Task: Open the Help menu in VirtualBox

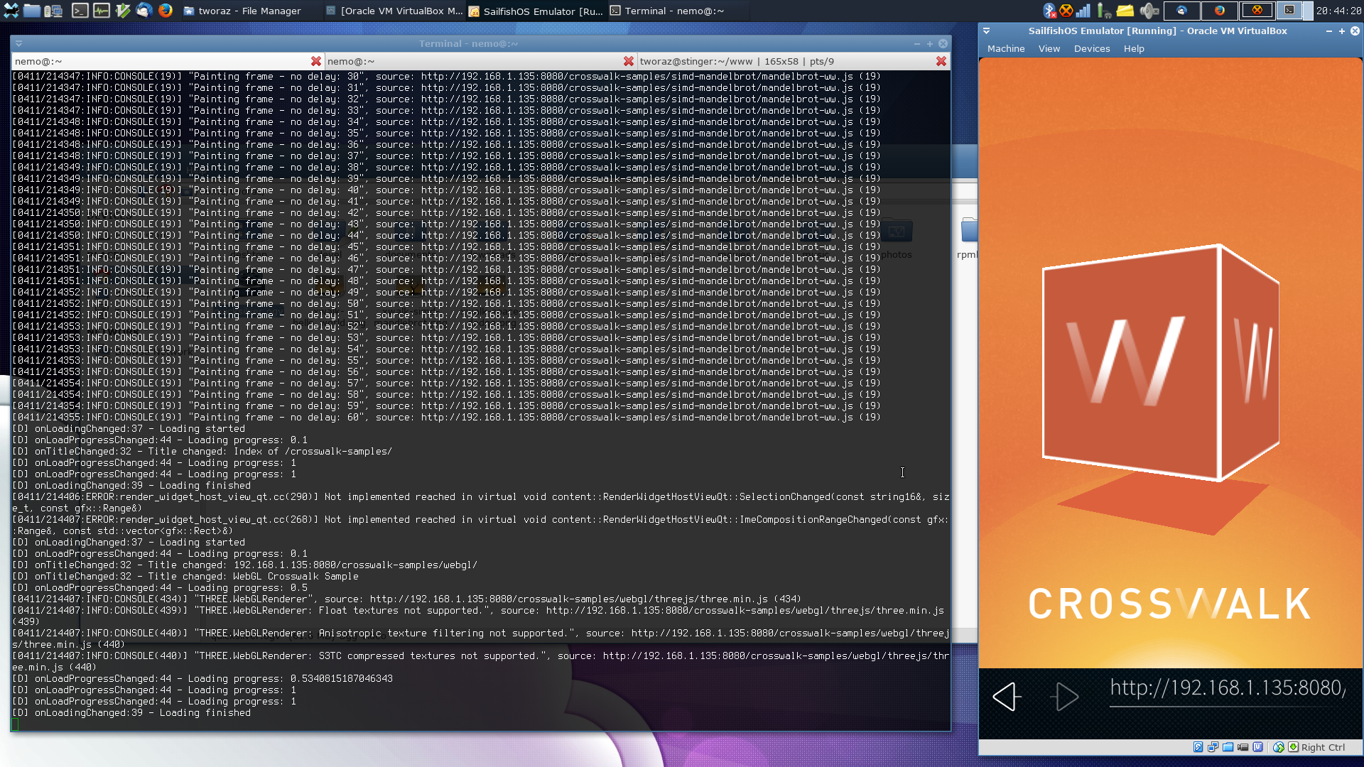Action: (x=1133, y=49)
